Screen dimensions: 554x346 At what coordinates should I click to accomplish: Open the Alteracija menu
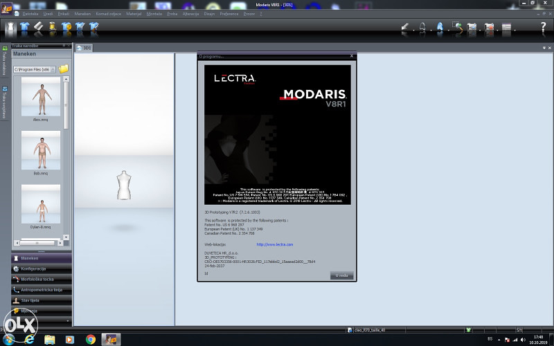point(191,14)
